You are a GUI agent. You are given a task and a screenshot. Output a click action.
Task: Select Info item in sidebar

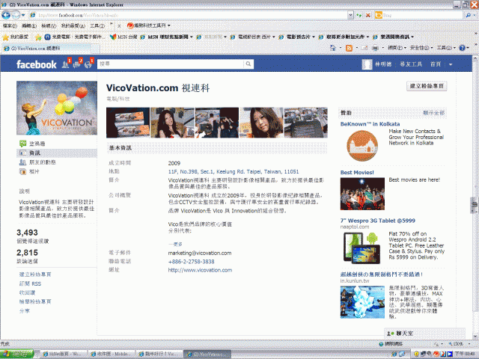pyautogui.click(x=57, y=153)
